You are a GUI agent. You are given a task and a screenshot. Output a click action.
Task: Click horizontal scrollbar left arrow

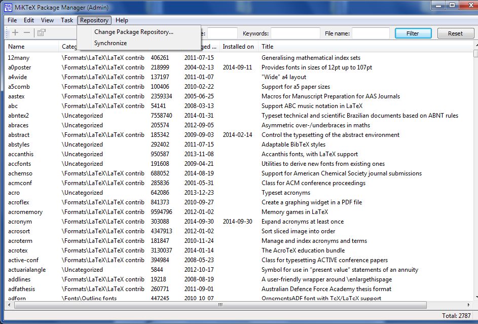pos(9,305)
